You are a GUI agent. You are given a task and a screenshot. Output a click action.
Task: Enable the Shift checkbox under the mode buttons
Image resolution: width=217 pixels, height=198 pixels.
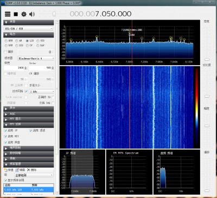[x=5, y=52]
